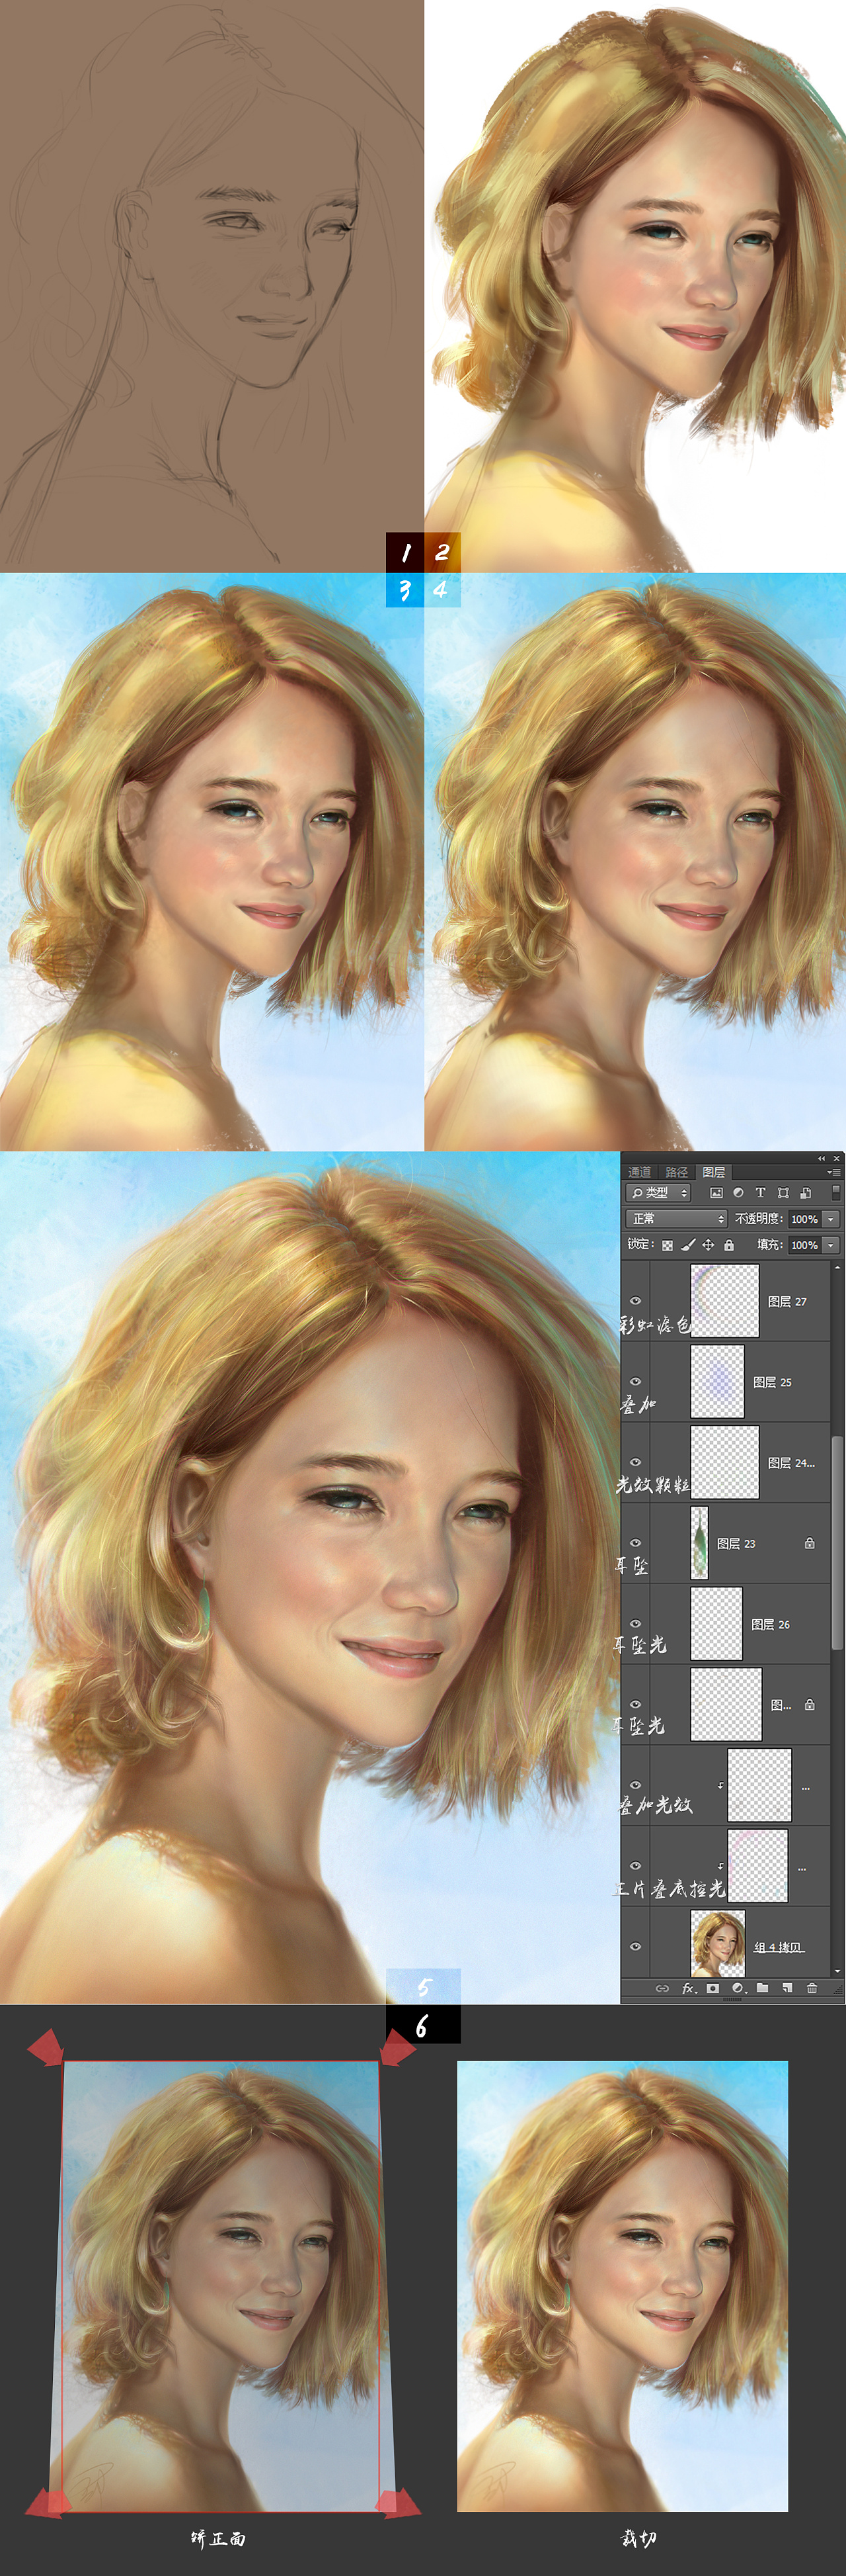
Task: Hide the bottom merged group layer
Action: click(635, 1946)
